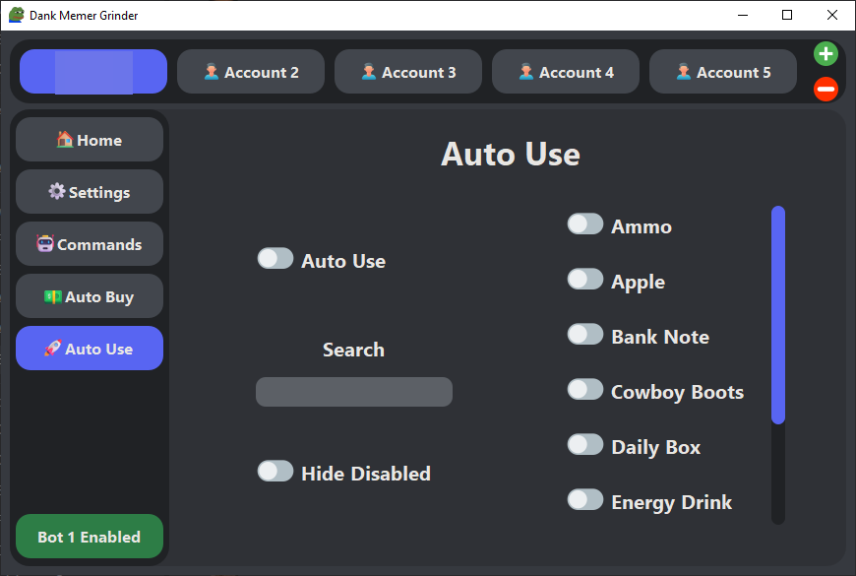Select the Auto Use sidebar item
Screen dimensions: 856x576
point(90,349)
